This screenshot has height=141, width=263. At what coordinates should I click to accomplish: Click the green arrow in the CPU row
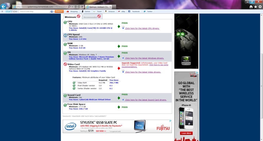click(119, 27)
